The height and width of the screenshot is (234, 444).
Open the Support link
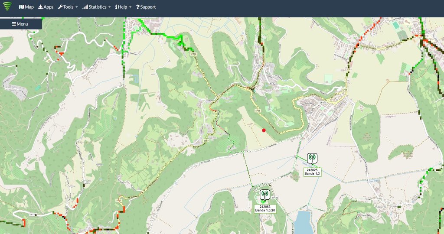(x=146, y=7)
